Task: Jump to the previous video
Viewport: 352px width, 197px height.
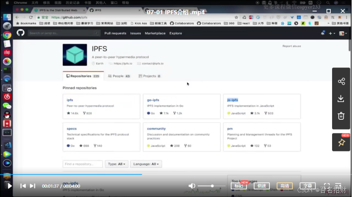Action: point(23,186)
